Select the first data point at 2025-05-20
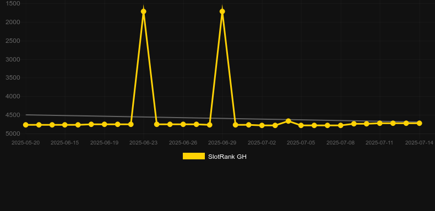Viewport: 435px width, 211px height. [25, 125]
